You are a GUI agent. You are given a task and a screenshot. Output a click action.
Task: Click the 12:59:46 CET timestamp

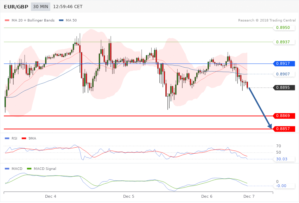[x=68, y=7]
